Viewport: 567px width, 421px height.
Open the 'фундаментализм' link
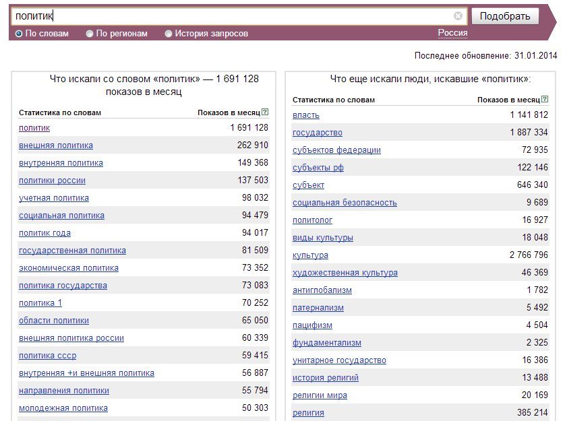(x=326, y=343)
